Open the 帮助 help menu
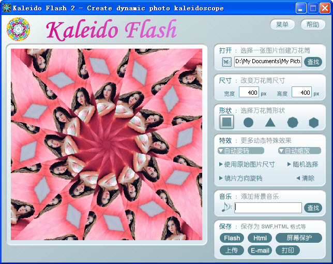Viewport: 333px width, 264px height. (313, 25)
